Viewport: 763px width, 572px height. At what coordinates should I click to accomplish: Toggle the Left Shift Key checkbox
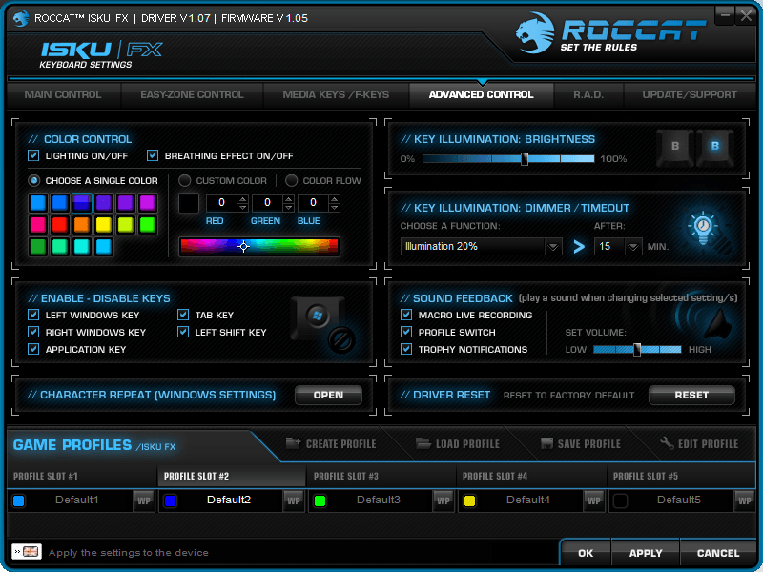coord(183,332)
